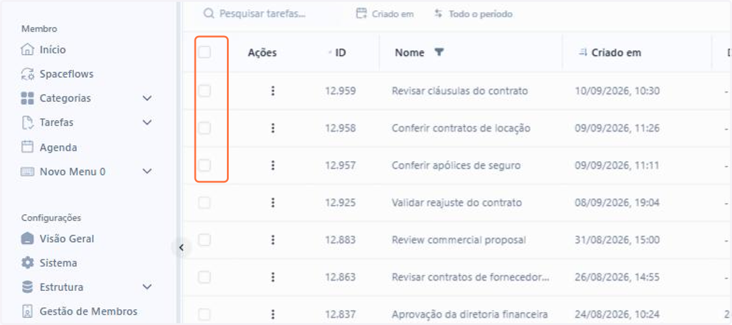Open the Criado em filter dropdown
Image resolution: width=732 pixels, height=325 pixels.
385,13
